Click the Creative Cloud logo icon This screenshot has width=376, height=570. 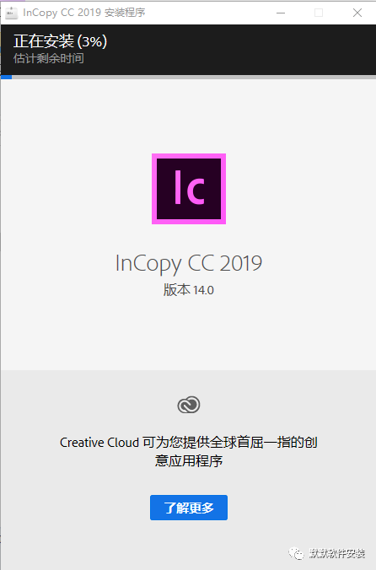[189, 405]
